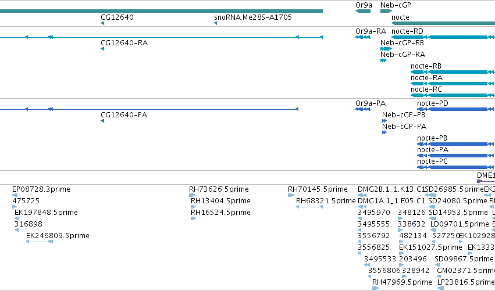Click the SD24080.5prime EST label
This screenshot has height=291, width=495.
pos(458,201)
